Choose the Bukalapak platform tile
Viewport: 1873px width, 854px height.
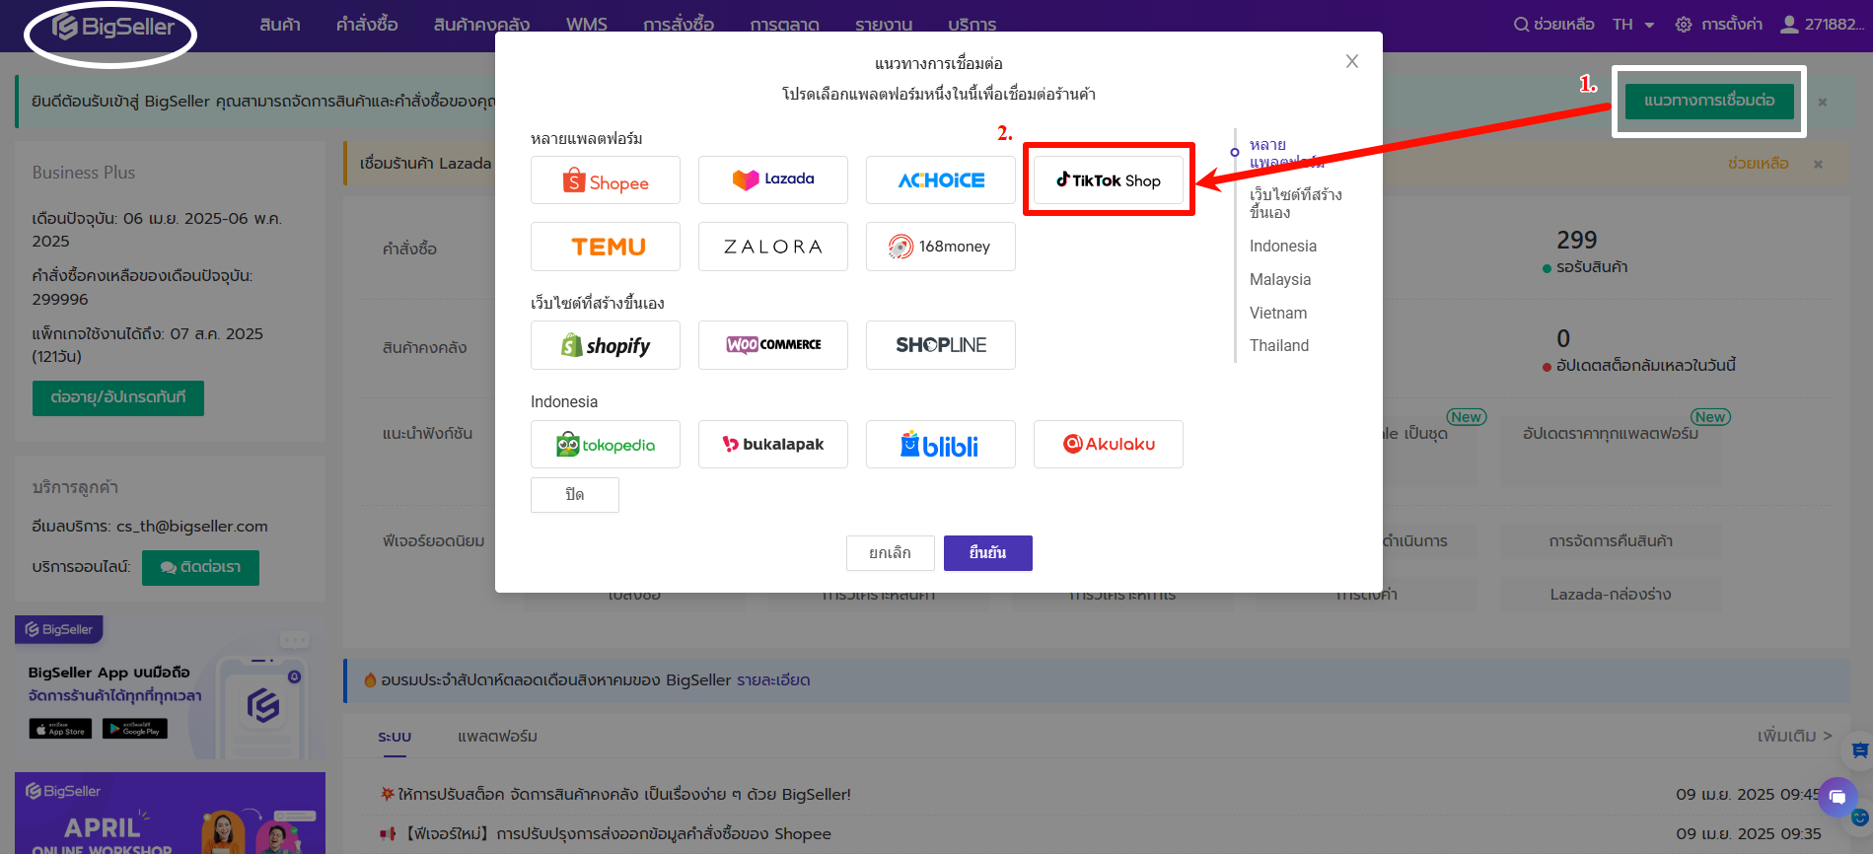pos(773,445)
